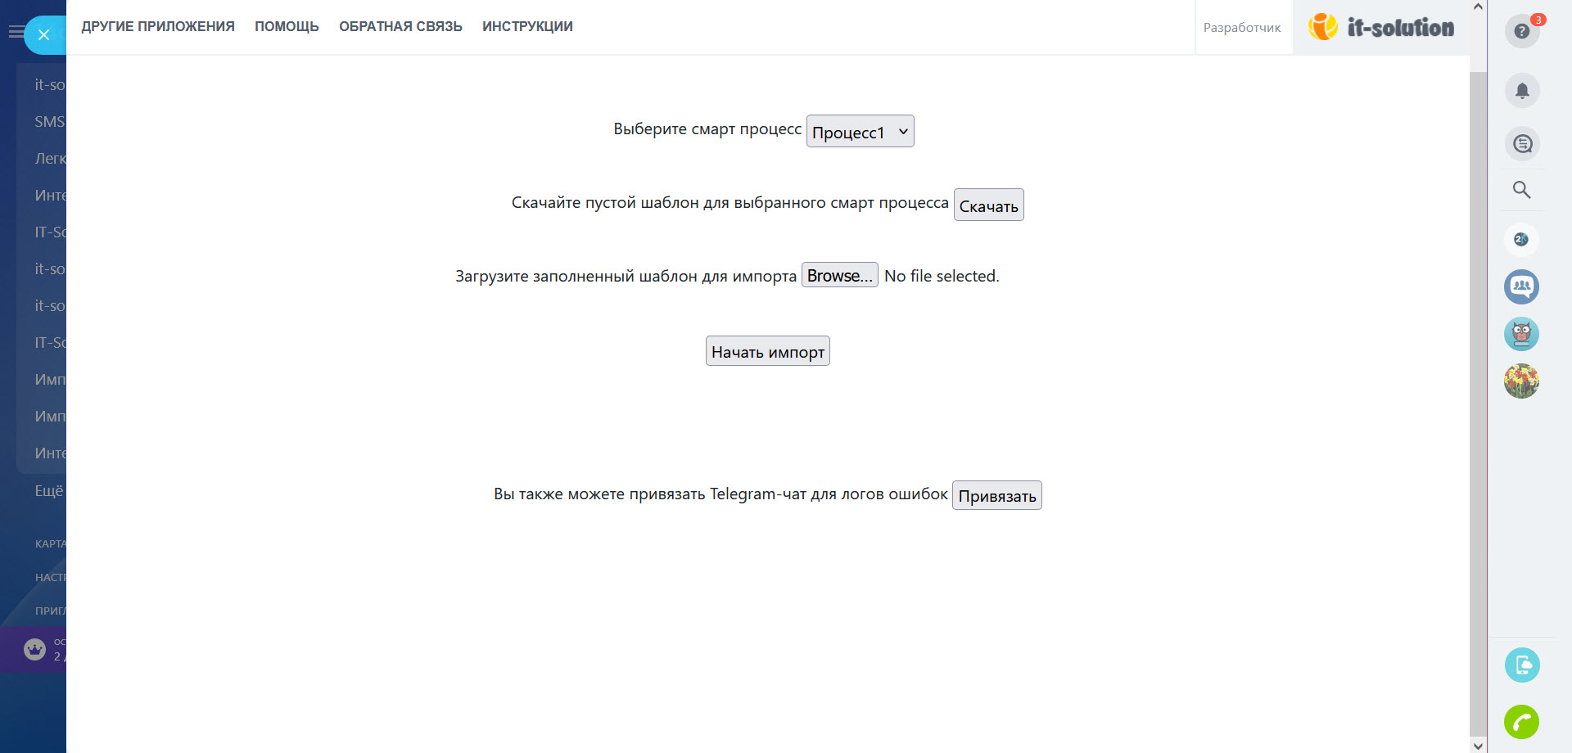Open the owl avatar chat
The width and height of the screenshot is (1572, 753).
pyautogui.click(x=1522, y=334)
